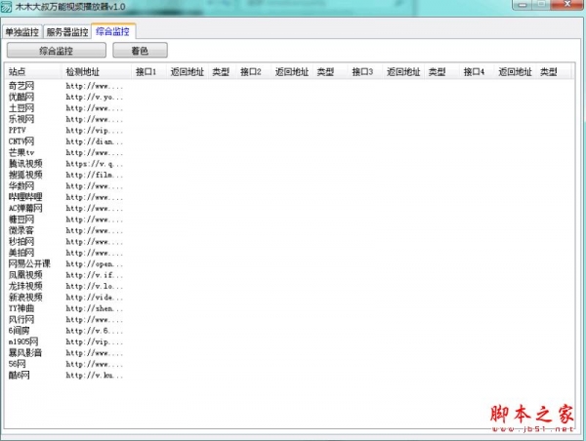586x441 pixels.
Task: Click the http://v.ku... address cell
Action: point(94,376)
